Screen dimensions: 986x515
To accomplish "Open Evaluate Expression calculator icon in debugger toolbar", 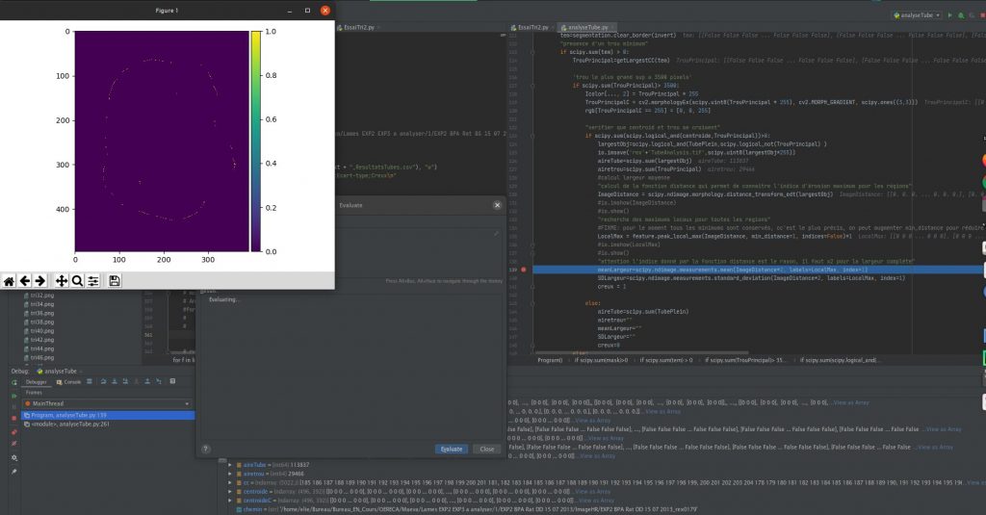I will 173,381.
